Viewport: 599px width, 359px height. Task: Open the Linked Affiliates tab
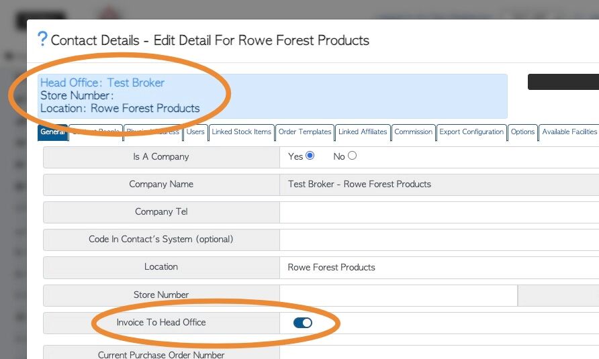(x=363, y=132)
